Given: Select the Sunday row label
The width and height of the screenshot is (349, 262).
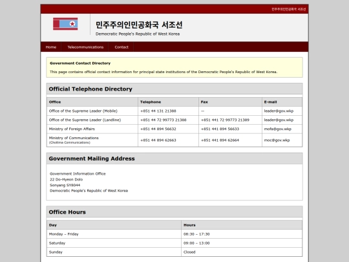Looking at the screenshot, I should (56, 252).
